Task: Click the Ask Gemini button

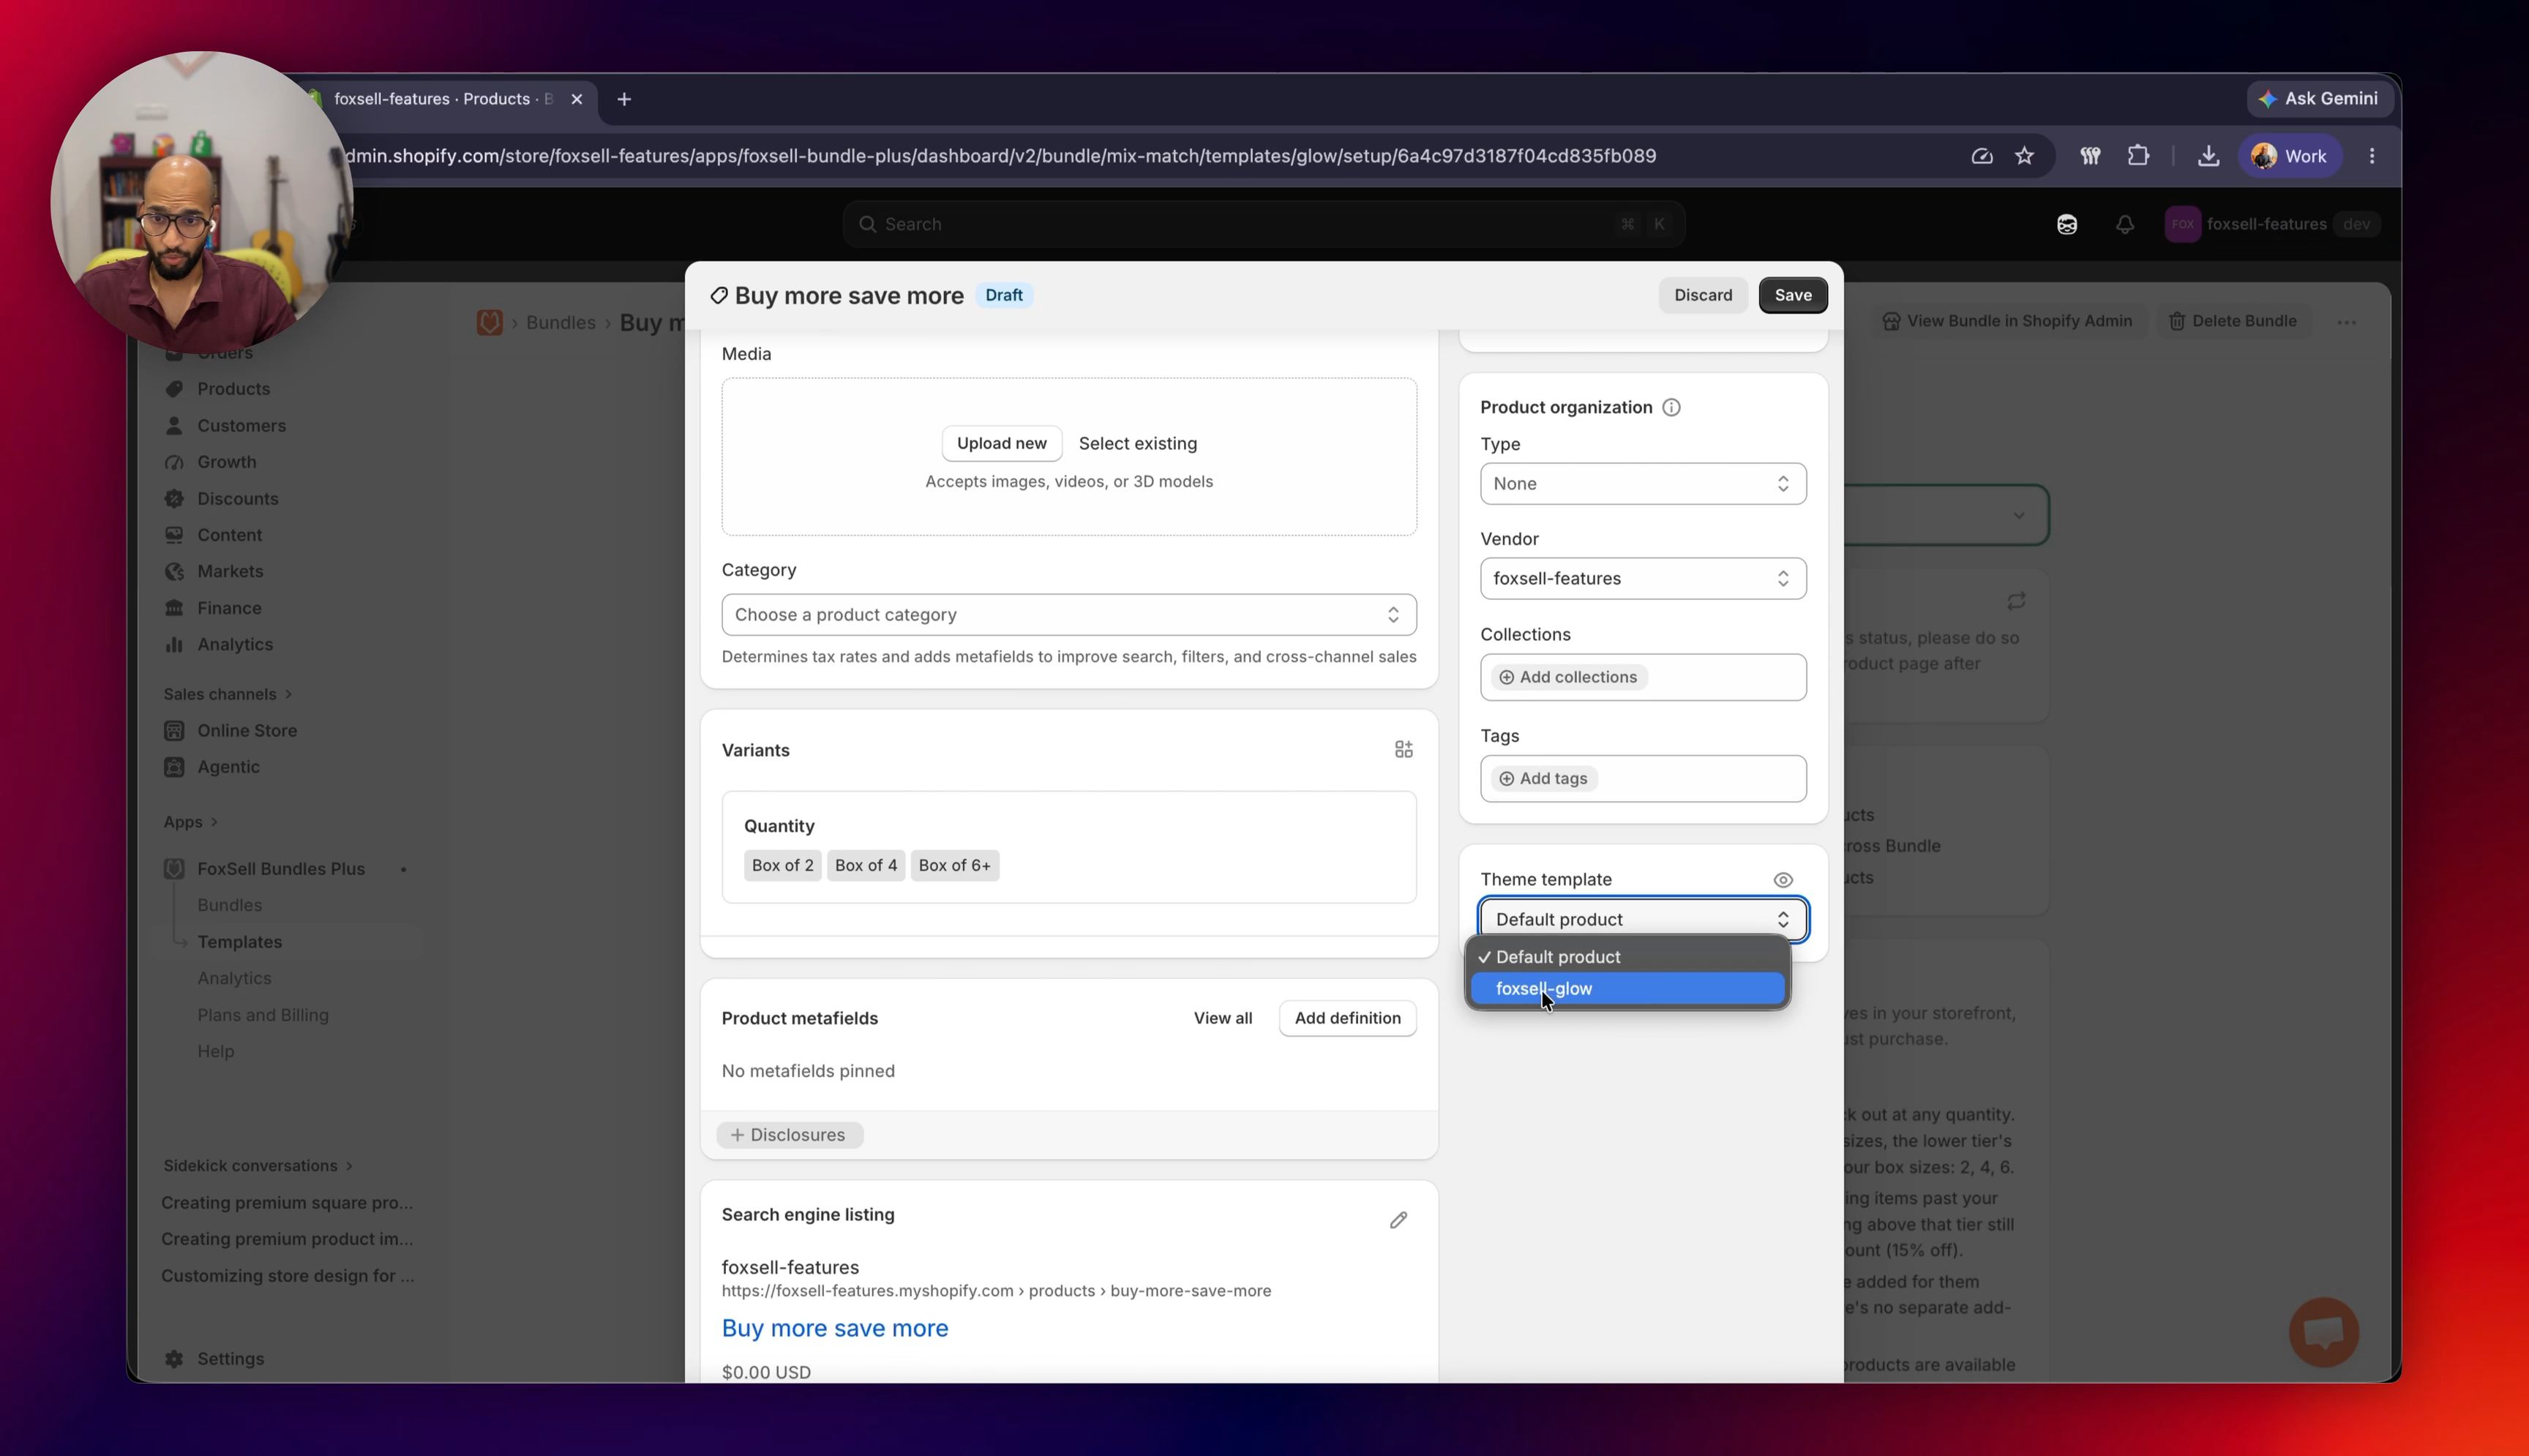Action: point(2319,98)
